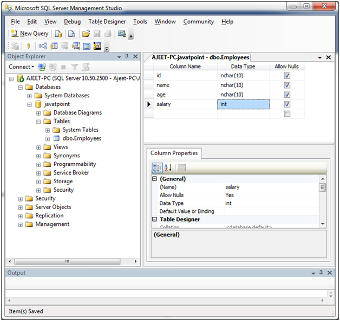This screenshot has height=321, width=340.
Task: Click the Filter funnel icon
Action: (x=75, y=67)
